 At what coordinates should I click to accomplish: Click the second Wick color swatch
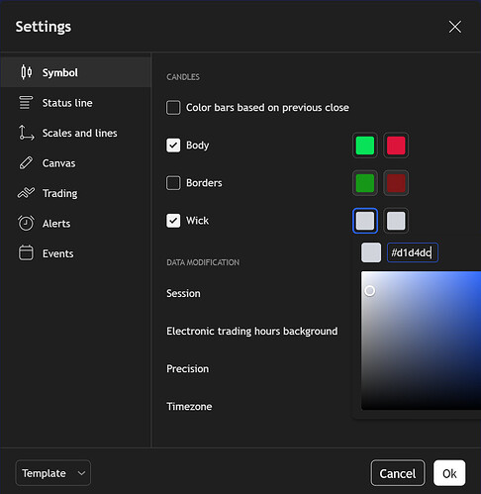pos(396,221)
